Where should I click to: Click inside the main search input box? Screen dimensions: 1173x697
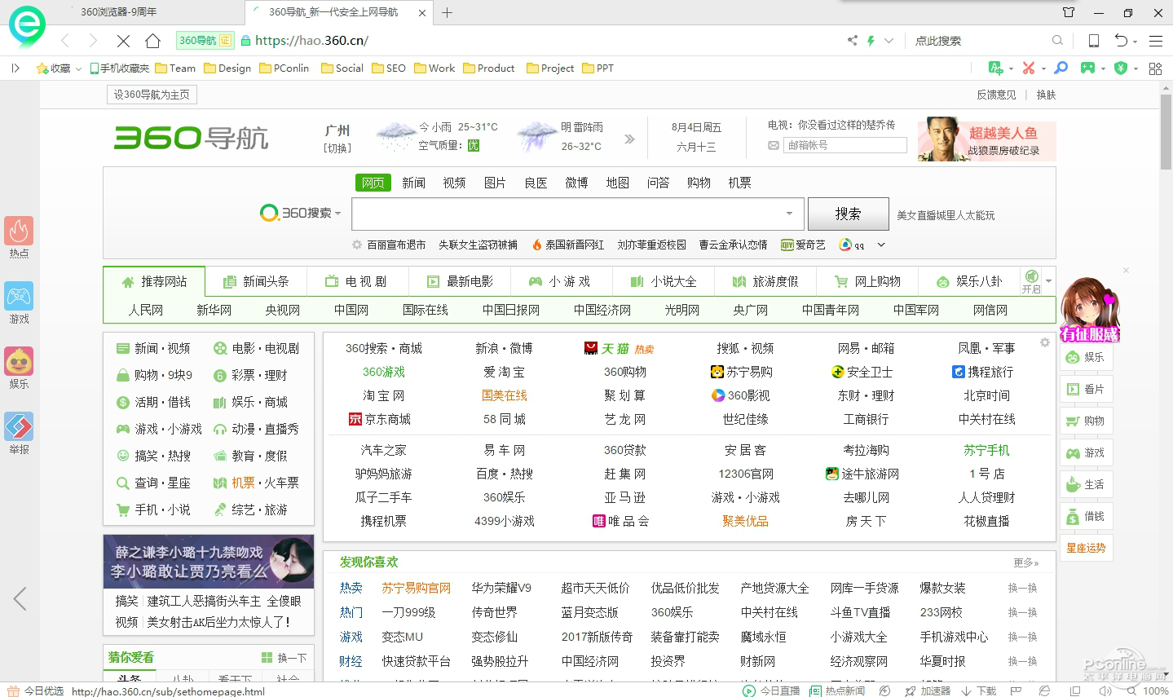[x=571, y=214]
